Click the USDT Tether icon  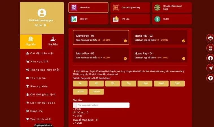tap(157, 19)
